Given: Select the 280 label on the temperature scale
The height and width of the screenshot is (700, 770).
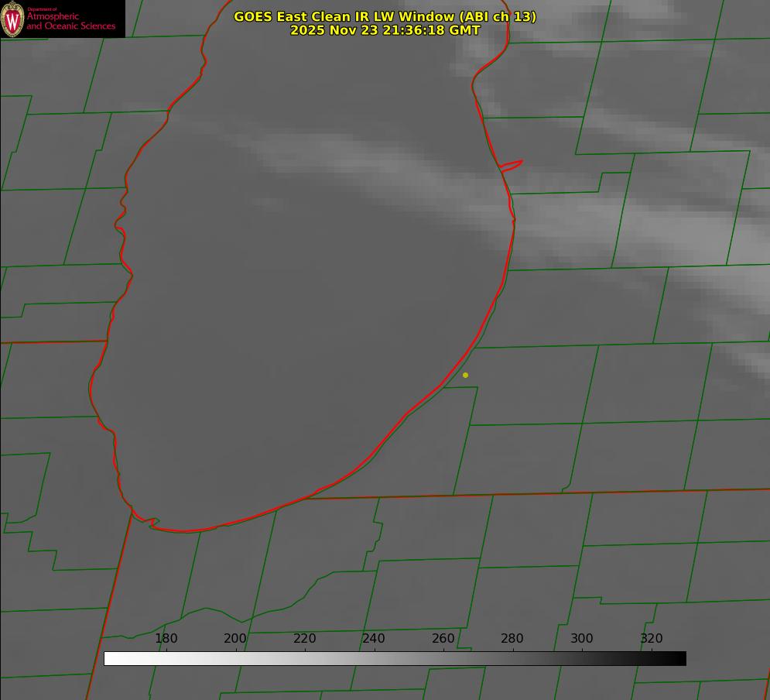Looking at the screenshot, I should coord(512,639).
